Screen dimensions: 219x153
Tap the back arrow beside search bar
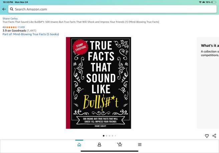(x=4, y=9)
